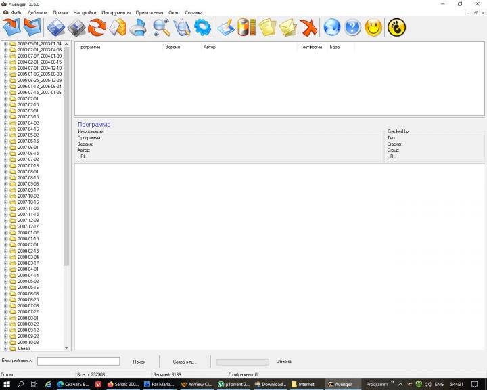Click the Быстрый поиск input field

point(78,362)
